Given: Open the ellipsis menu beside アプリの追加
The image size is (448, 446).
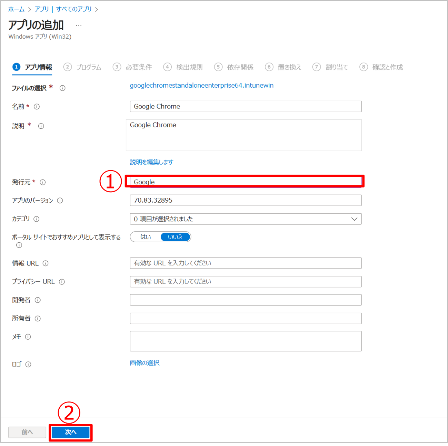Looking at the screenshot, I should click(x=79, y=25).
